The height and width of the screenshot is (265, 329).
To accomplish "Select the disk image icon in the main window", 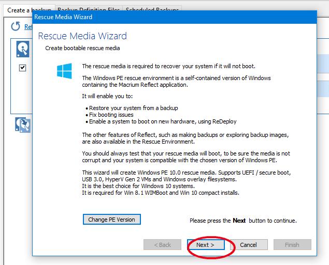I will [x=23, y=49].
